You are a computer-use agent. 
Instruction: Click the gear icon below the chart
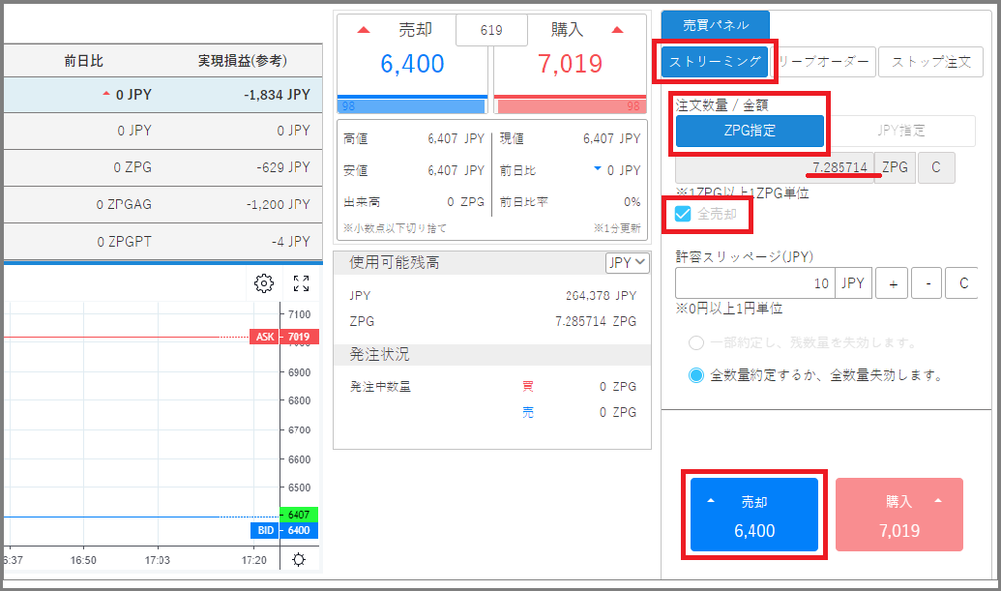pos(298,559)
